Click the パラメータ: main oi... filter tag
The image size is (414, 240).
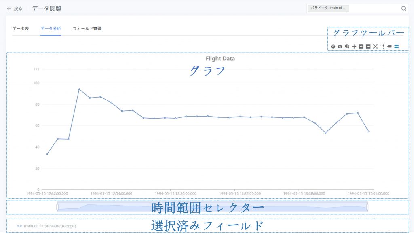click(x=328, y=8)
